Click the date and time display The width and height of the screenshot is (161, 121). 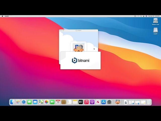click(x=154, y=16)
